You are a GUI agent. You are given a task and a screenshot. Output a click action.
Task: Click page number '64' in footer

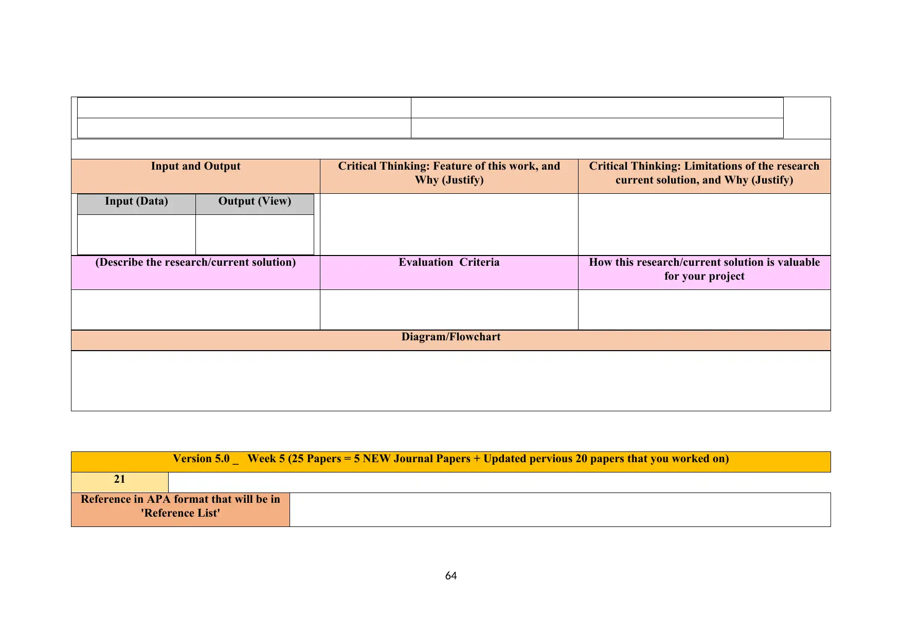(451, 576)
